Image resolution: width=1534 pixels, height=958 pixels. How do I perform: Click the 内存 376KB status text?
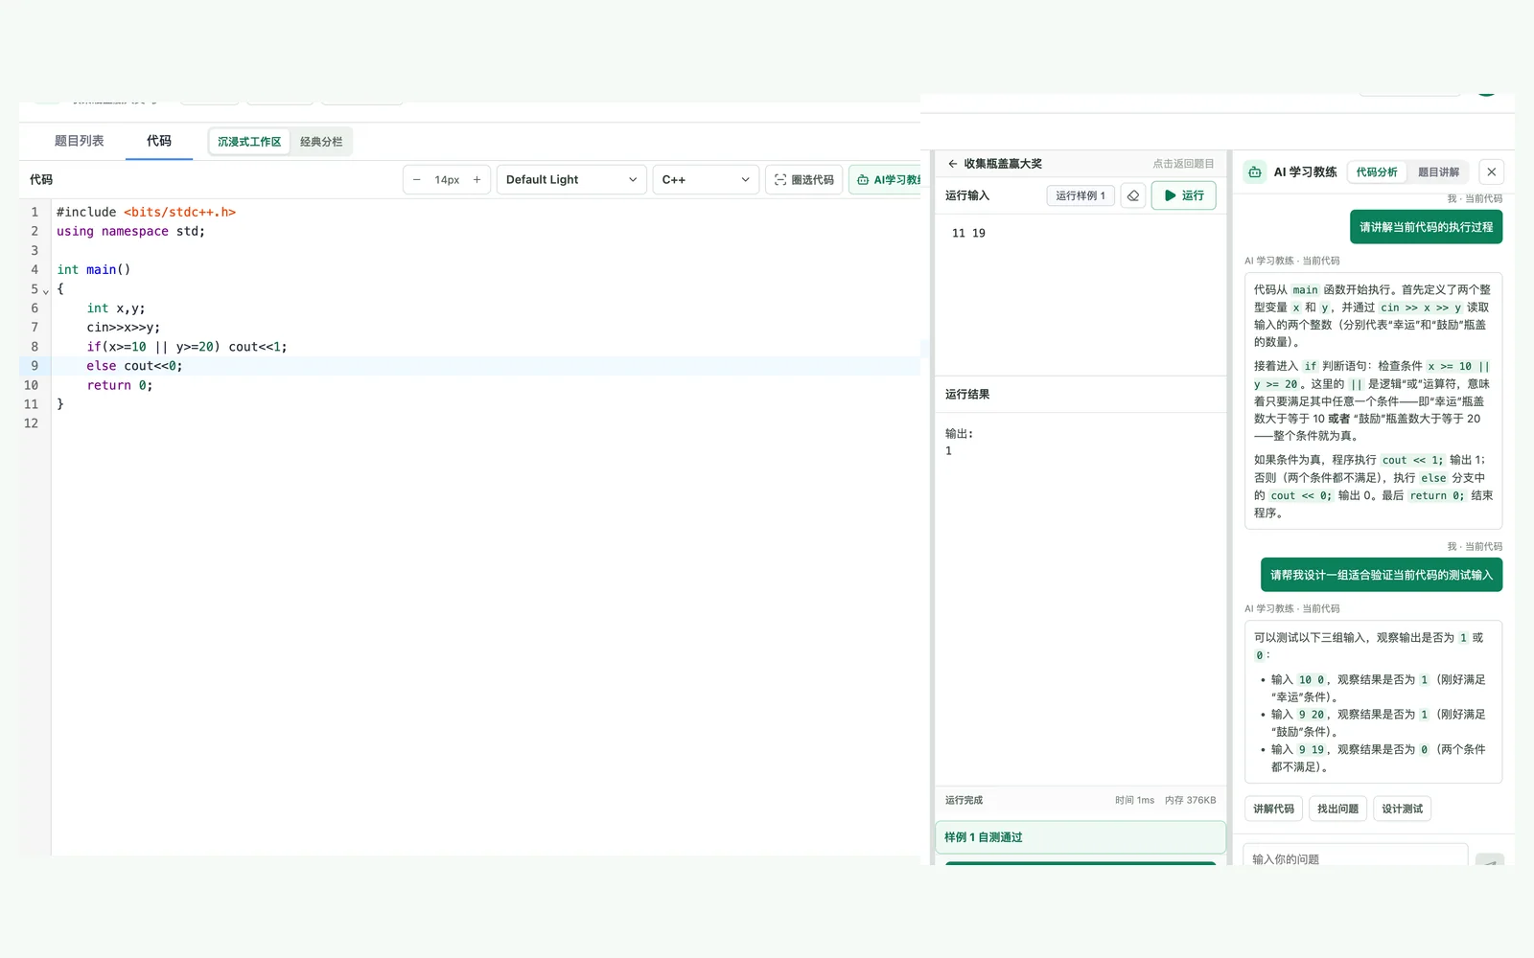tap(1190, 800)
